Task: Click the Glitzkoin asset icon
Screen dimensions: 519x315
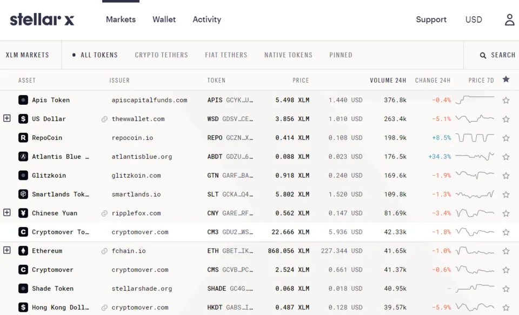Action: click(23, 176)
